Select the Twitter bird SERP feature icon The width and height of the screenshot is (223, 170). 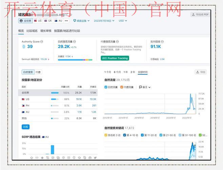point(95,158)
